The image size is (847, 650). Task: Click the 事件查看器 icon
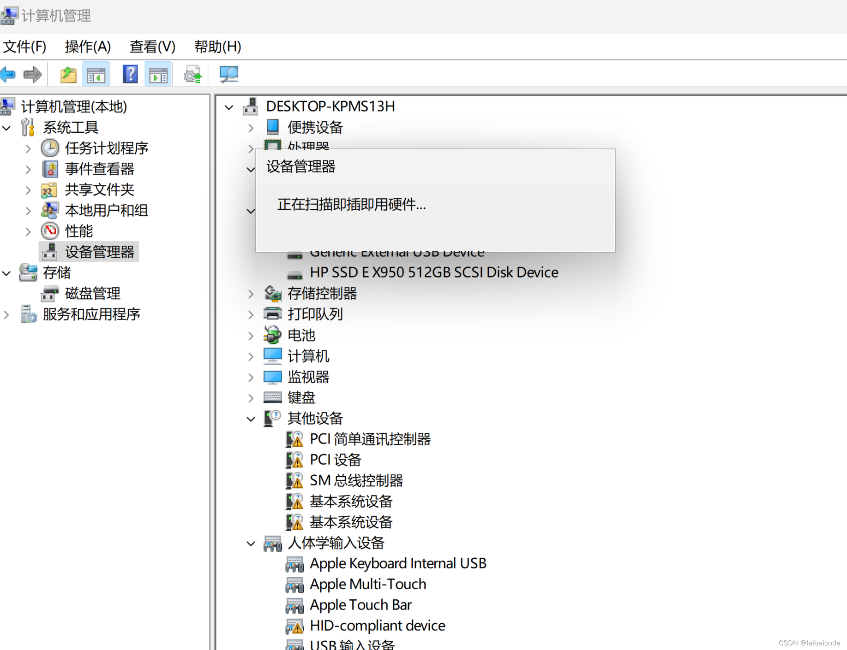[50, 169]
